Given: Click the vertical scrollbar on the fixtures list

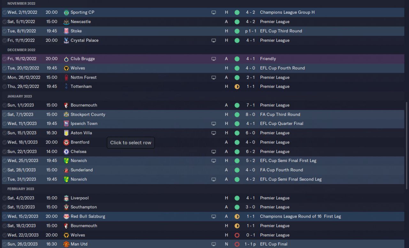Looking at the screenshot, I should click(x=406, y=145).
